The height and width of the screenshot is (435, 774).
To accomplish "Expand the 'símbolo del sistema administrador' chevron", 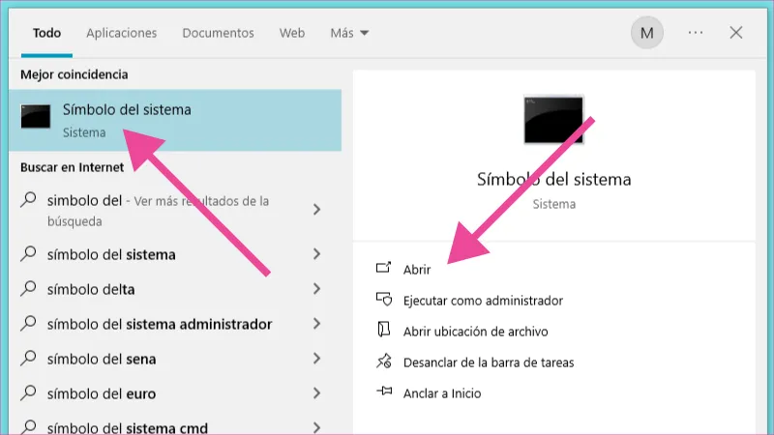I will point(317,324).
